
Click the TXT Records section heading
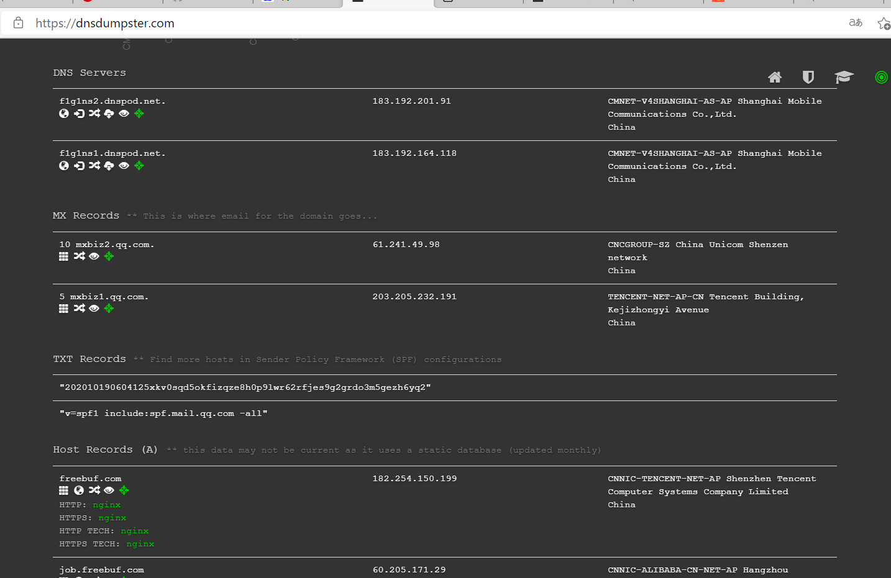89,358
